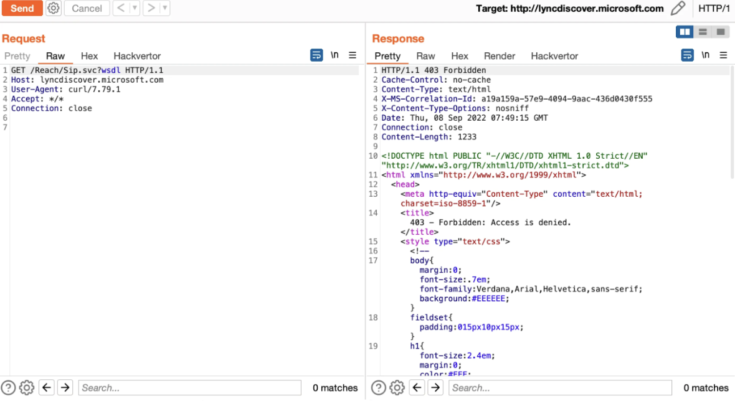The image size is (735, 401).
Task: Open the Response panel hamburger menu
Action: (x=723, y=55)
